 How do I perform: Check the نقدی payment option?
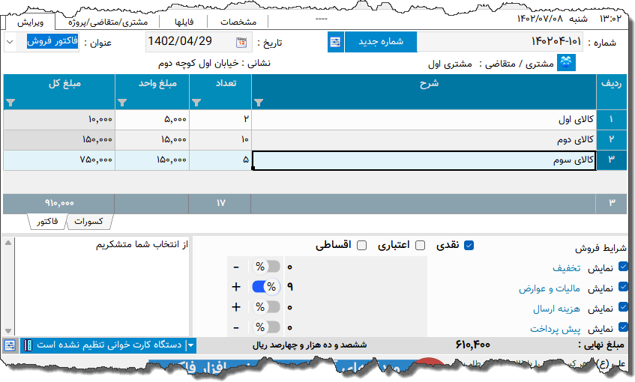469,245
